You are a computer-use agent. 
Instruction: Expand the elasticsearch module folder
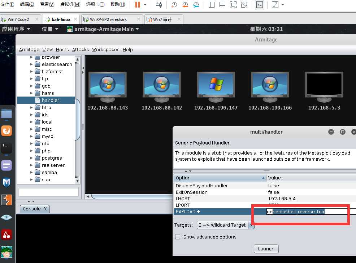[x=31, y=64]
